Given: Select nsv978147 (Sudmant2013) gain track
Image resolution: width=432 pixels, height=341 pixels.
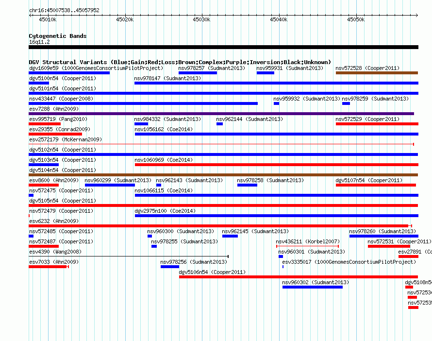Looking at the screenshot, I should coord(276,83).
